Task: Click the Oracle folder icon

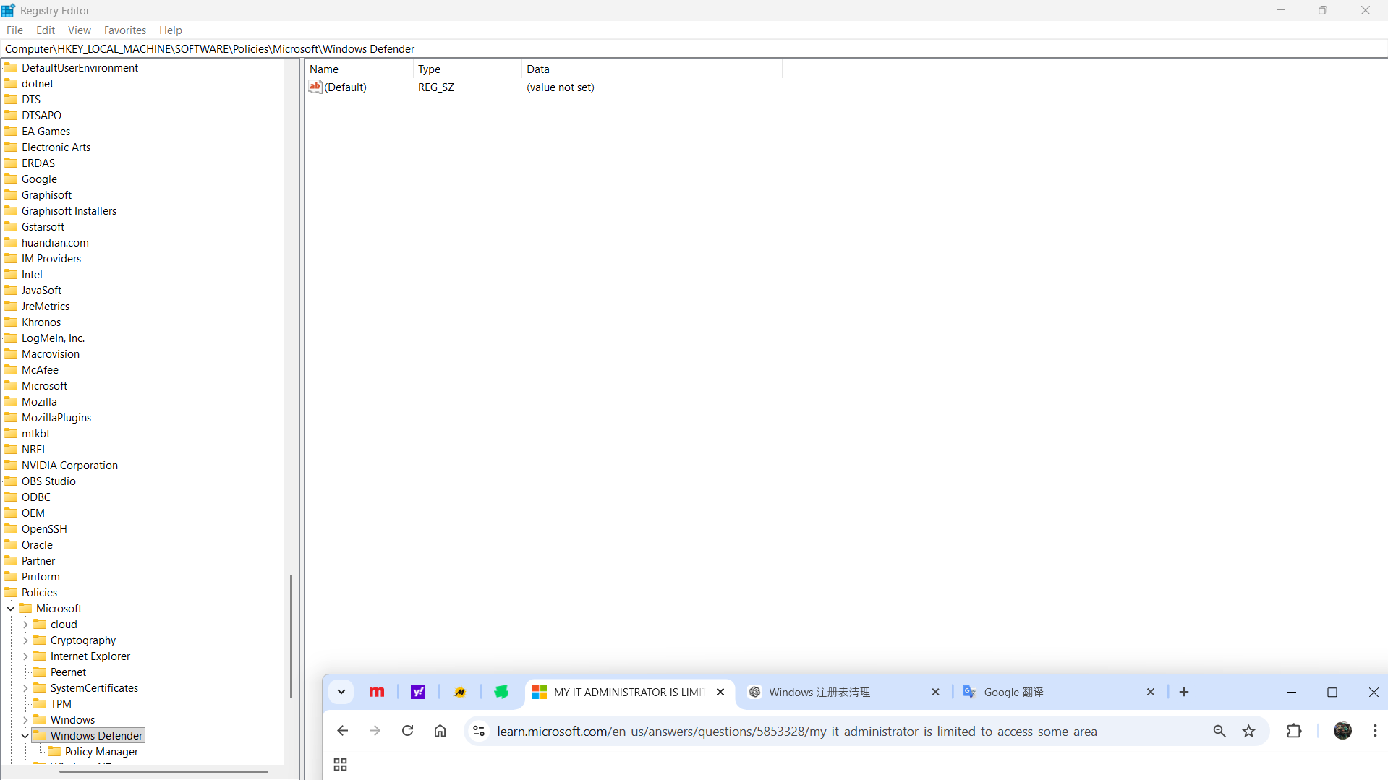Action: coord(11,545)
